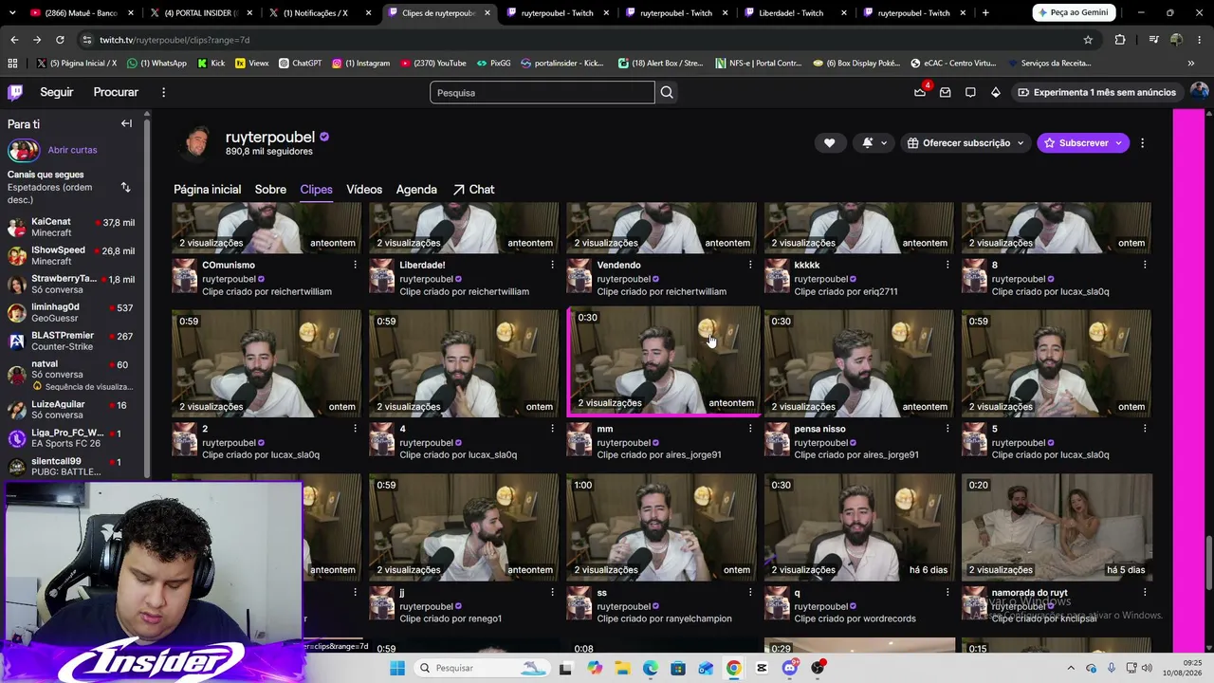
Task: Open options for the Liberdade! clip
Action: click(552, 266)
